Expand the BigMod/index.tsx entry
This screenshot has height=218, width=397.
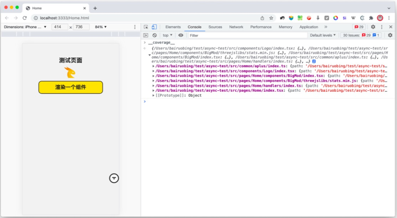[153, 76]
